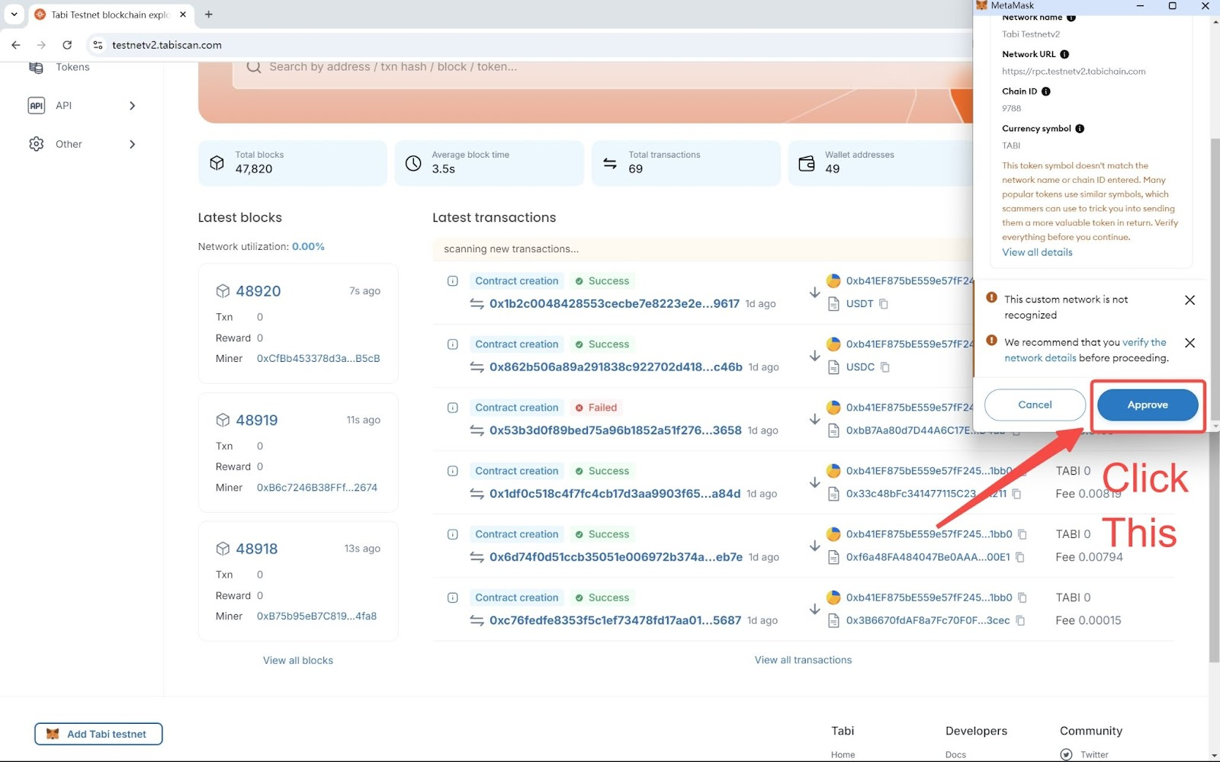Open miner address 0xB6c7246B38FFf...2674
1220x762 pixels.
click(x=317, y=488)
